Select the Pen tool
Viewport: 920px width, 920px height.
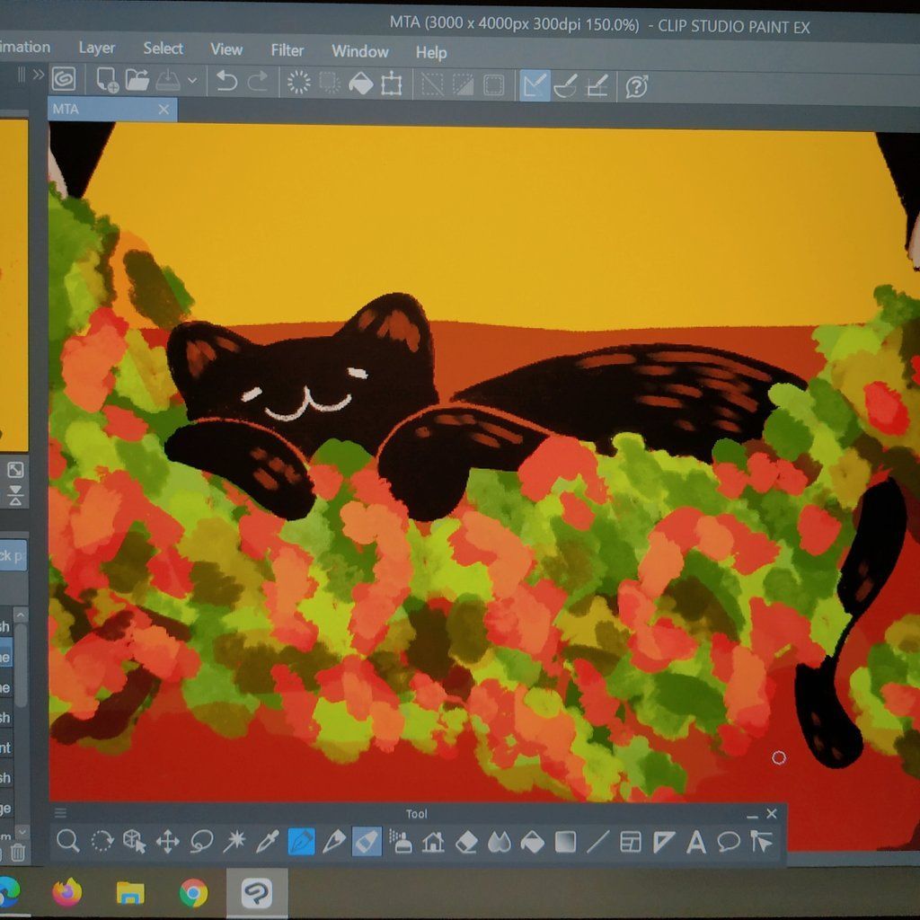pyautogui.click(x=302, y=842)
